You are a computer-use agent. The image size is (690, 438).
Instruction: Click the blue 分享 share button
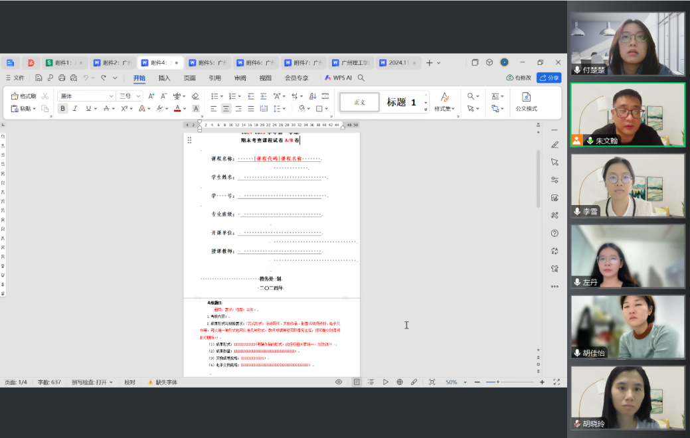pos(549,78)
